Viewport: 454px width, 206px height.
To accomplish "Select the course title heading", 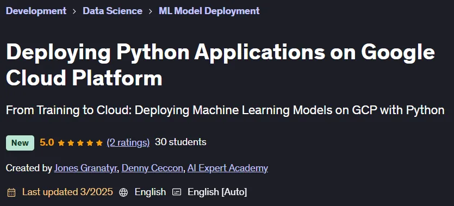I will [x=220, y=65].
